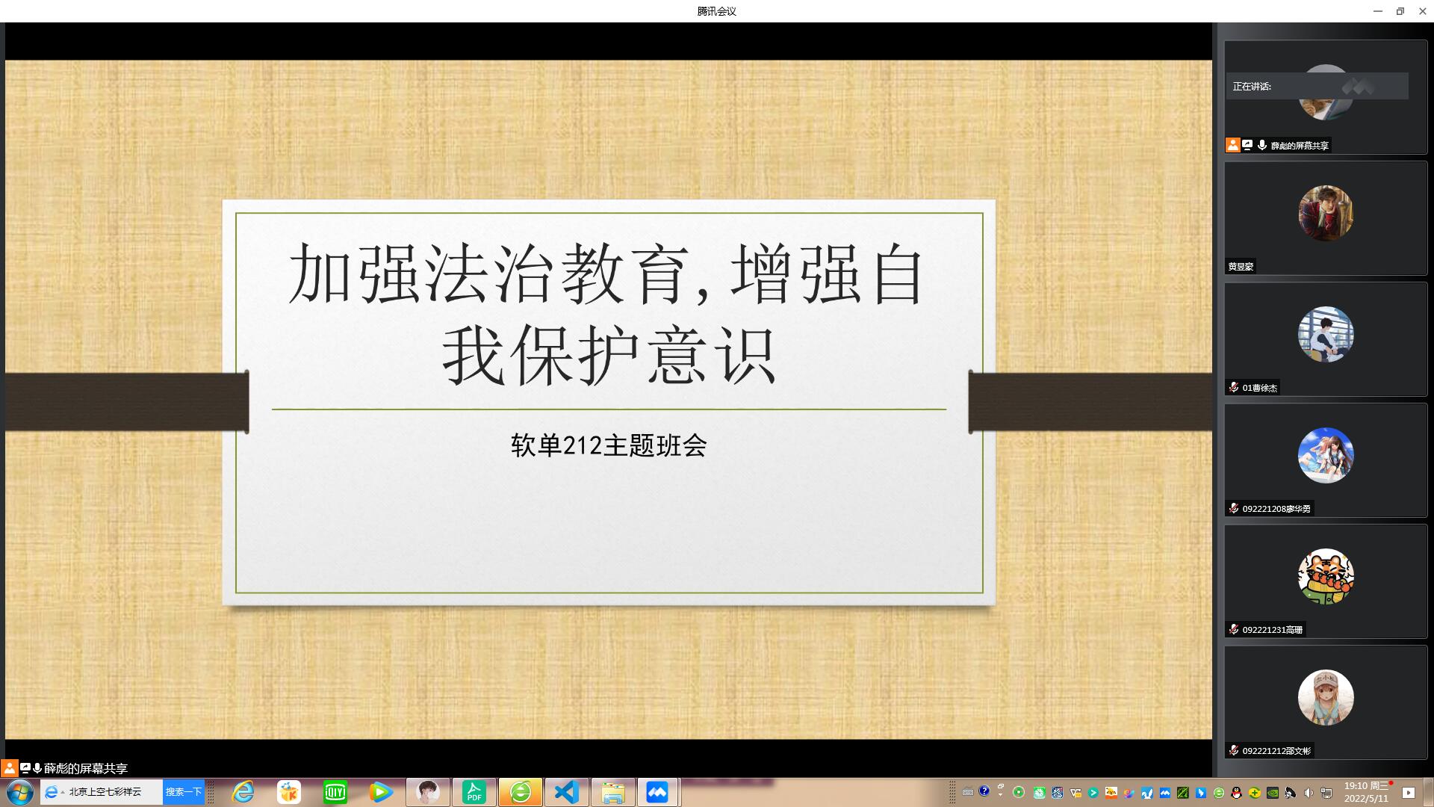
Task: Open the volume speaker tray icon
Action: (x=1309, y=793)
